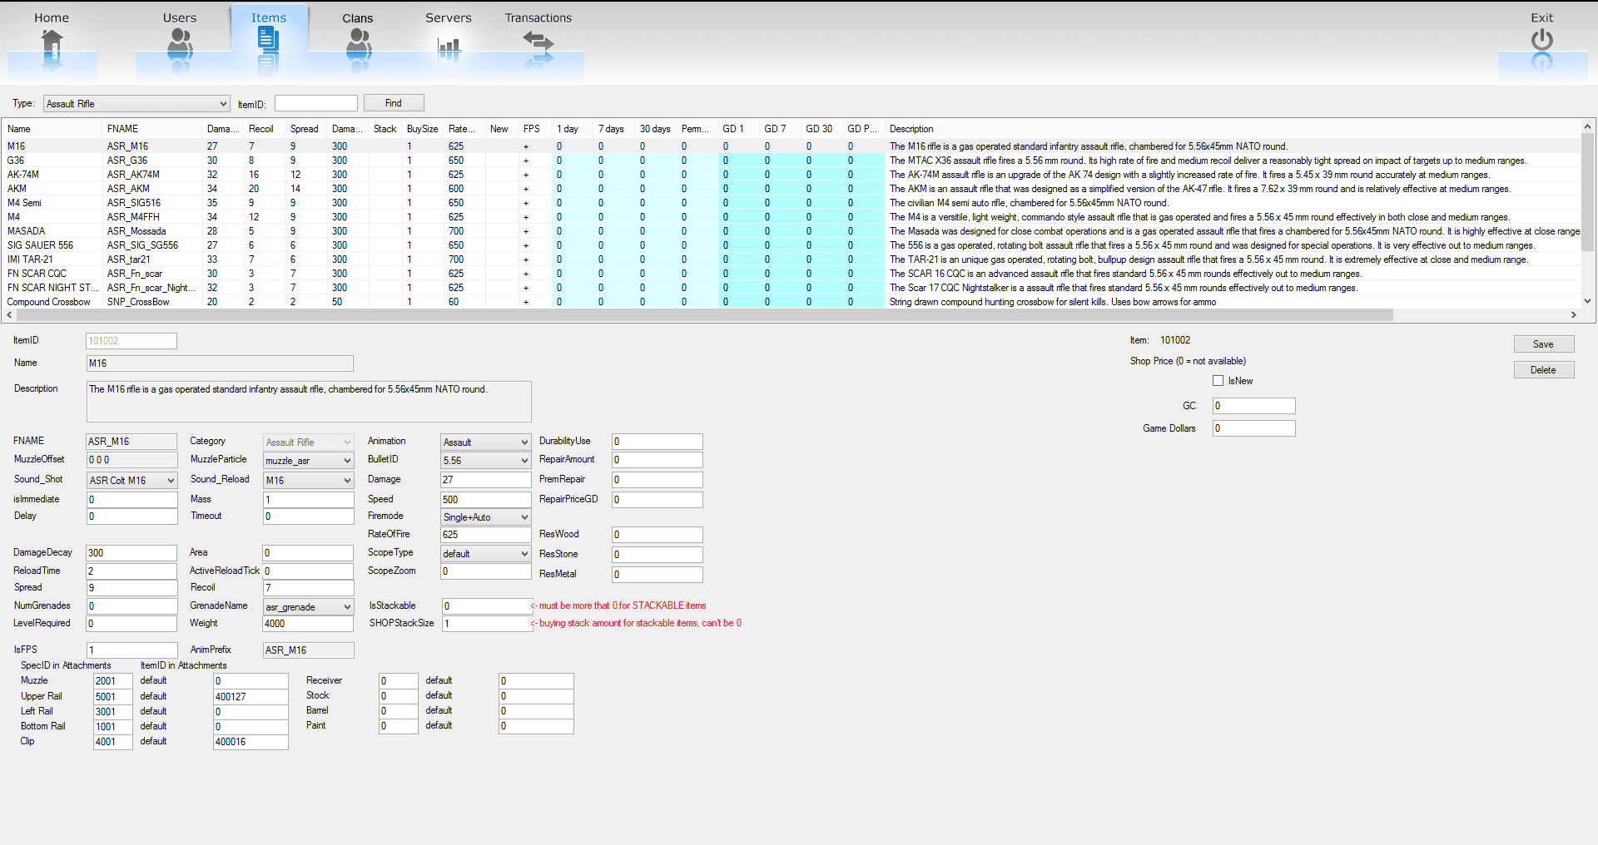Click the Name field containing M16
This screenshot has height=845, width=1598.
(x=220, y=363)
